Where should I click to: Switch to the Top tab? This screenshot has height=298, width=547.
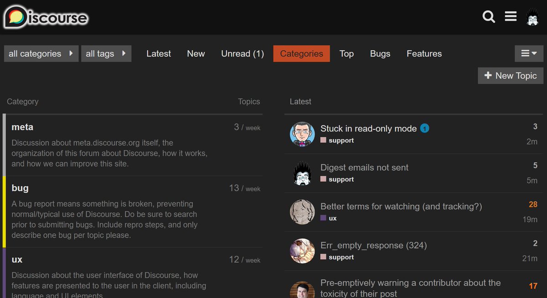tap(346, 53)
